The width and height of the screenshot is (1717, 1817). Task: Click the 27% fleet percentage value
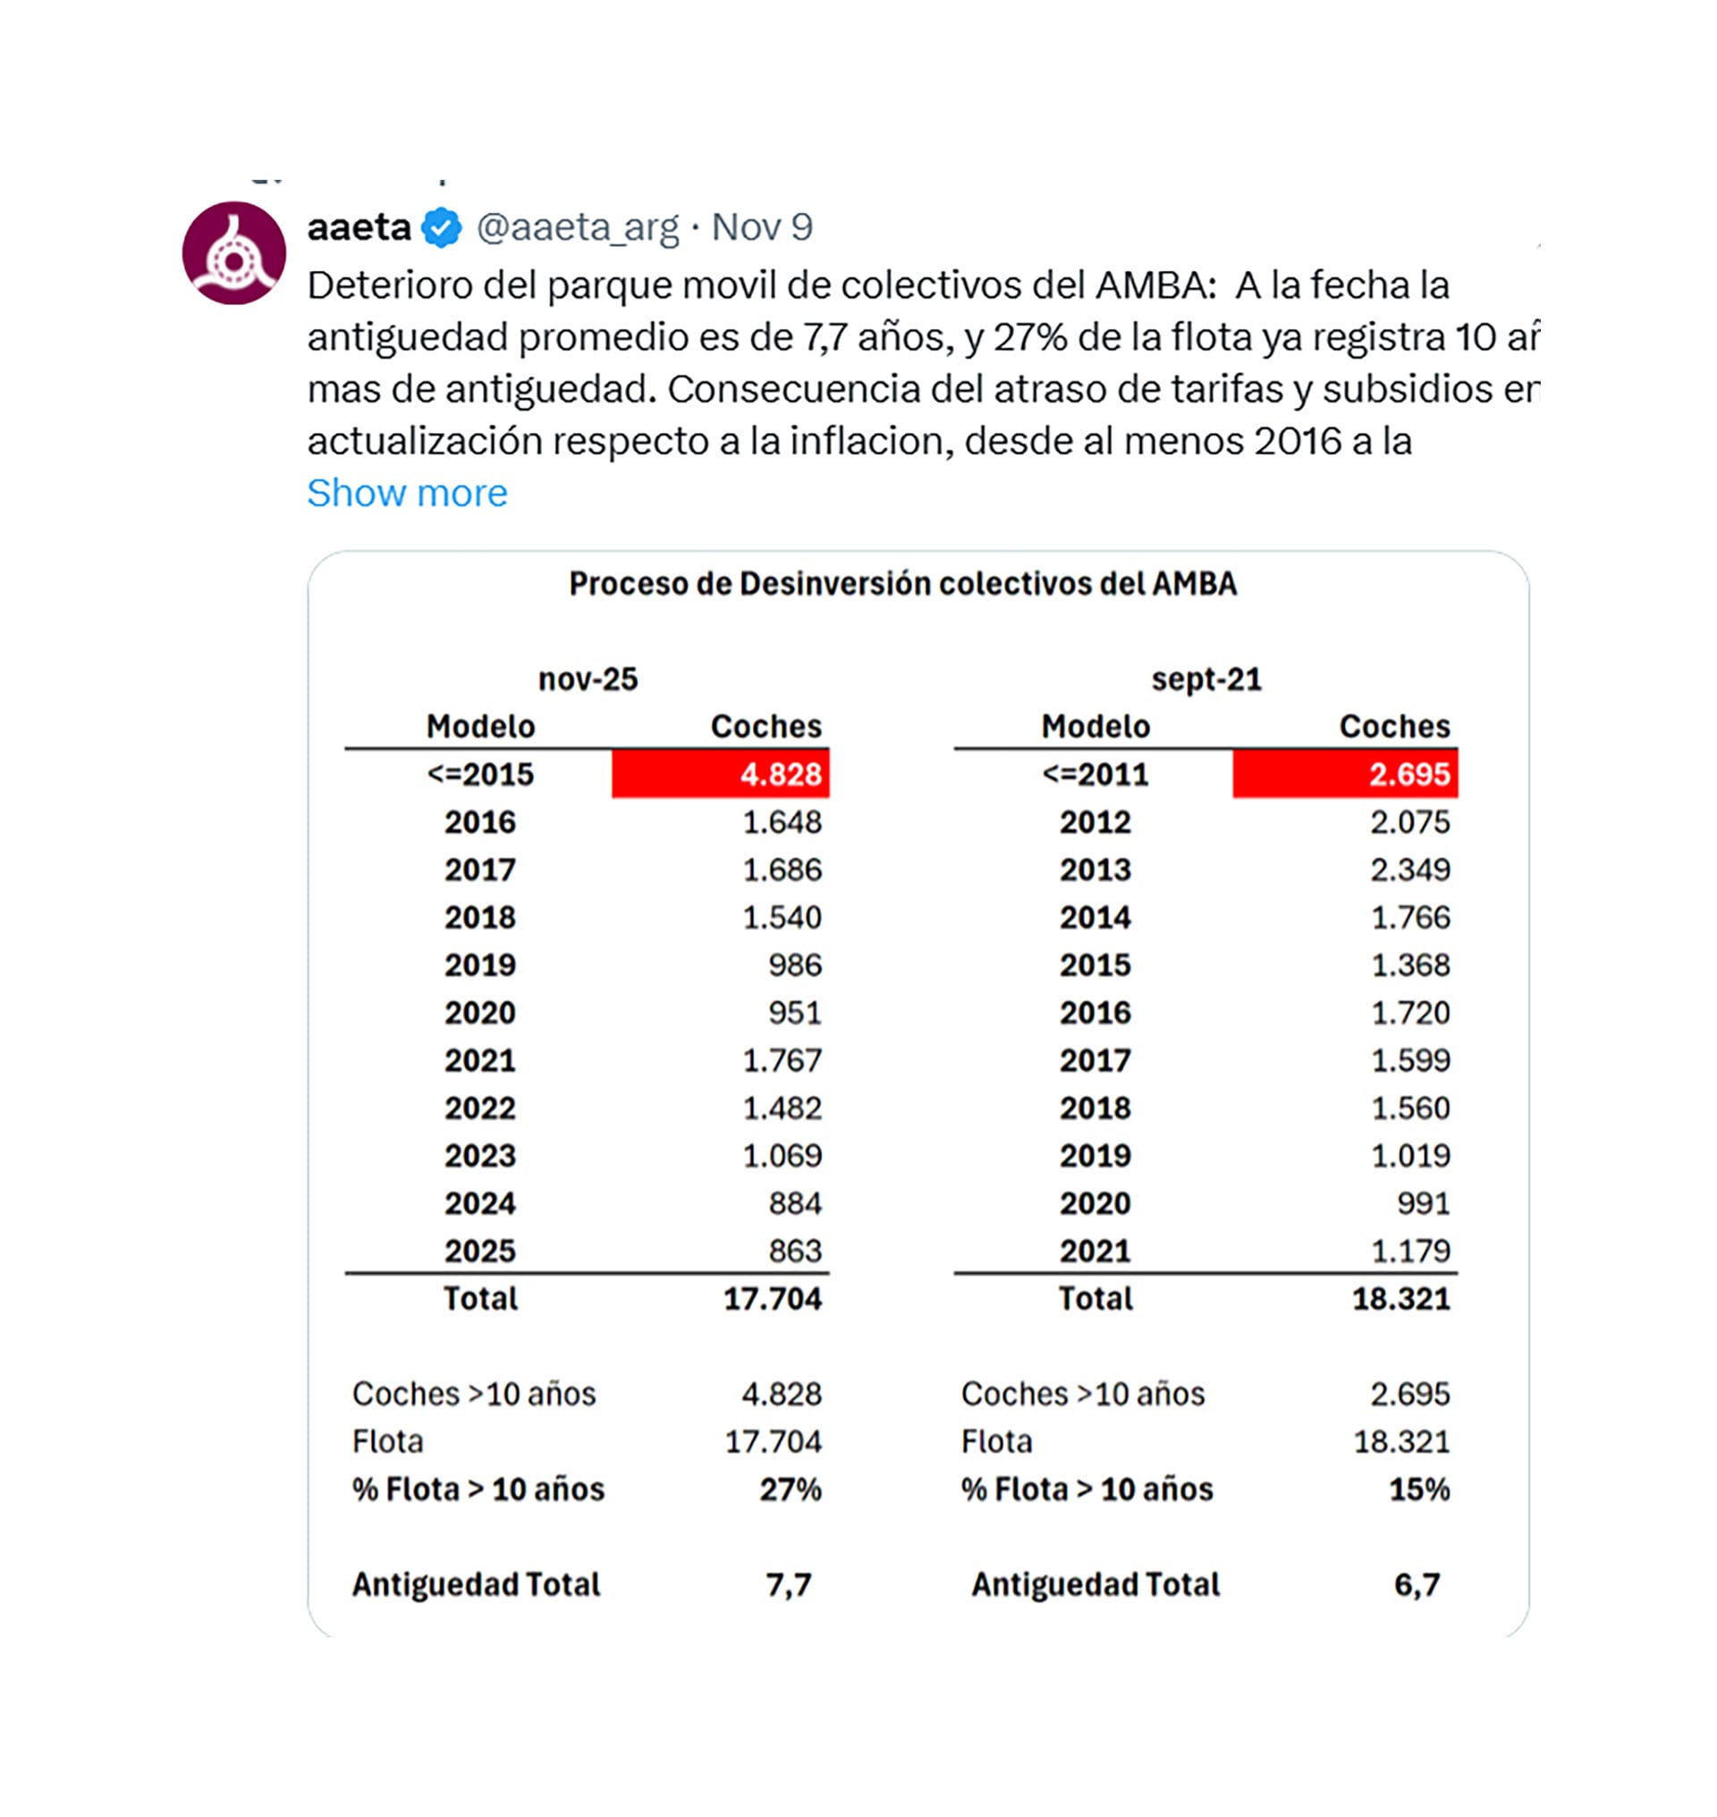[x=790, y=1490]
